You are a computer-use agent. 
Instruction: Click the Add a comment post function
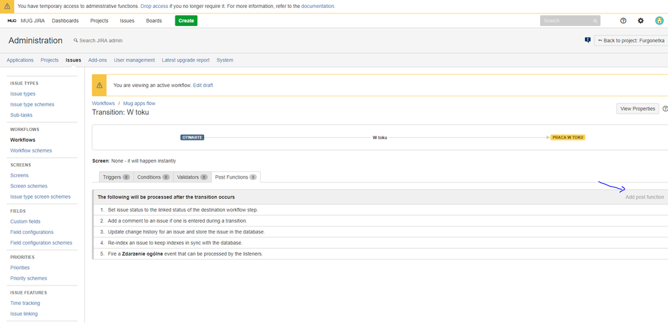pyautogui.click(x=380, y=221)
